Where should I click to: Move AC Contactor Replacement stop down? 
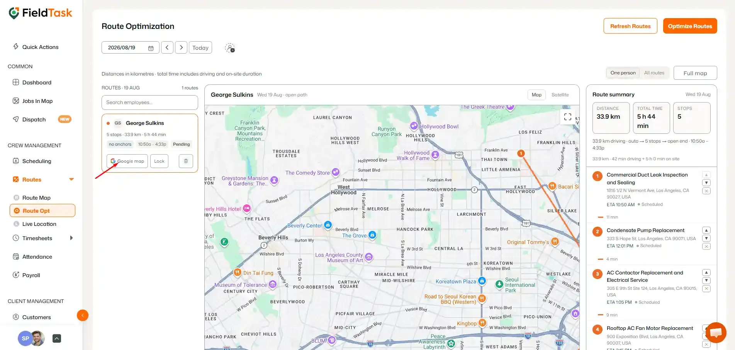[x=706, y=281]
